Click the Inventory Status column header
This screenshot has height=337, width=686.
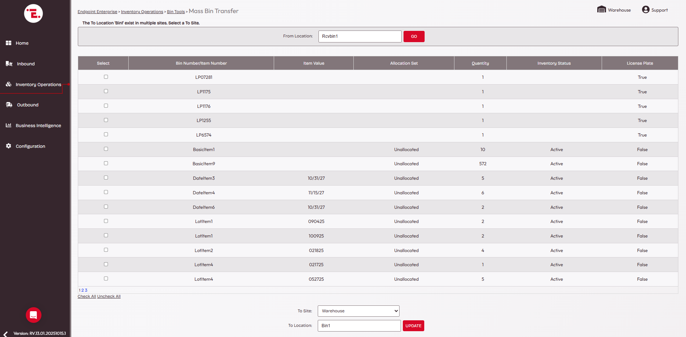pos(554,63)
